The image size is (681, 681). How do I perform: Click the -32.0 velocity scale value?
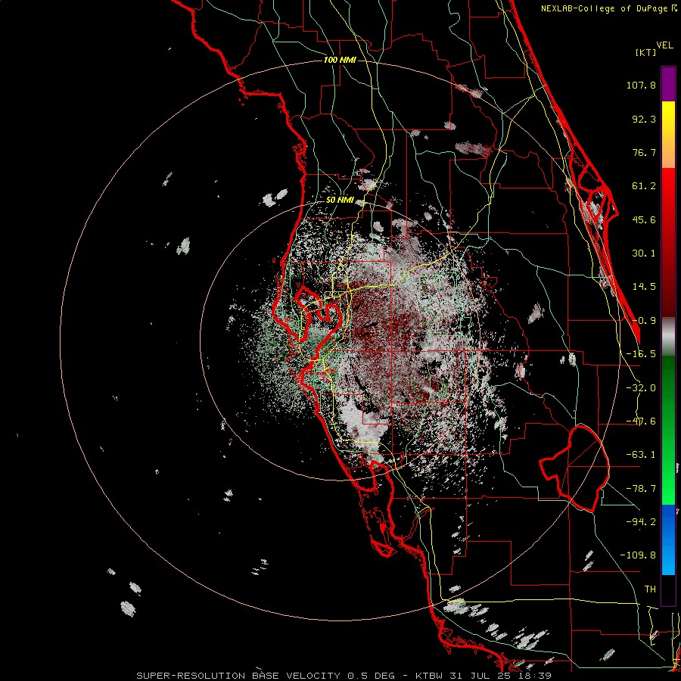pos(641,388)
